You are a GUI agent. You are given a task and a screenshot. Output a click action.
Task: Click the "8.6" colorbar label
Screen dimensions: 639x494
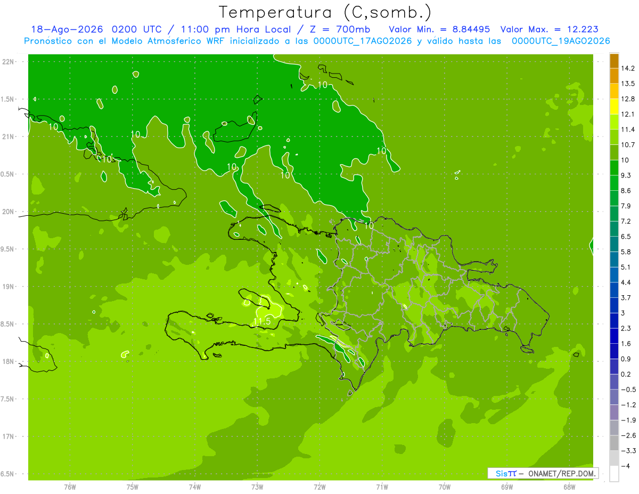click(x=626, y=191)
